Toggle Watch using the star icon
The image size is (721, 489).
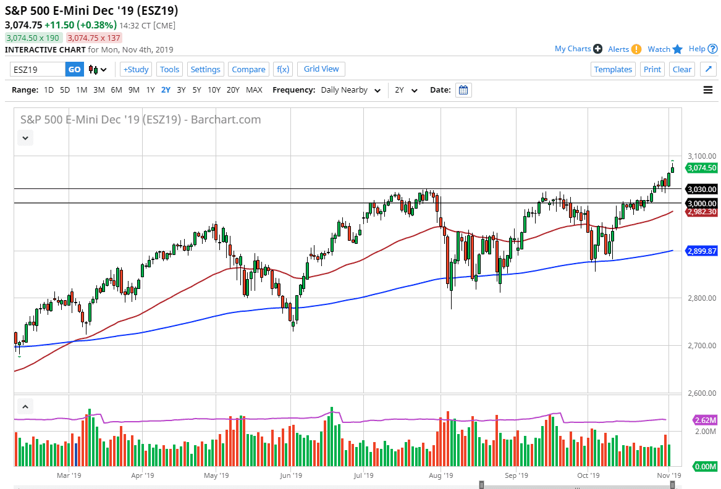click(678, 48)
